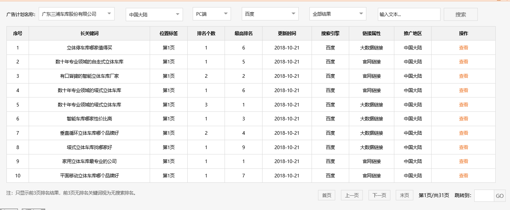This screenshot has height=210, width=510.
Task: Click 上一页 previous page button
Action: (352, 195)
